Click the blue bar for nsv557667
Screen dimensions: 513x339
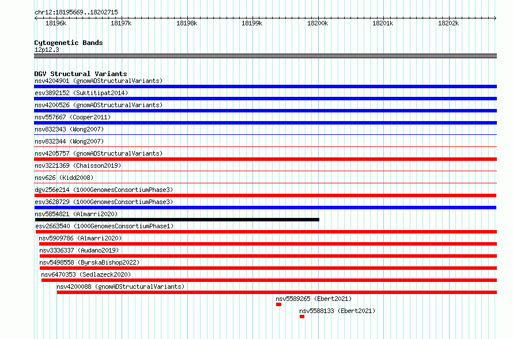click(x=265, y=123)
